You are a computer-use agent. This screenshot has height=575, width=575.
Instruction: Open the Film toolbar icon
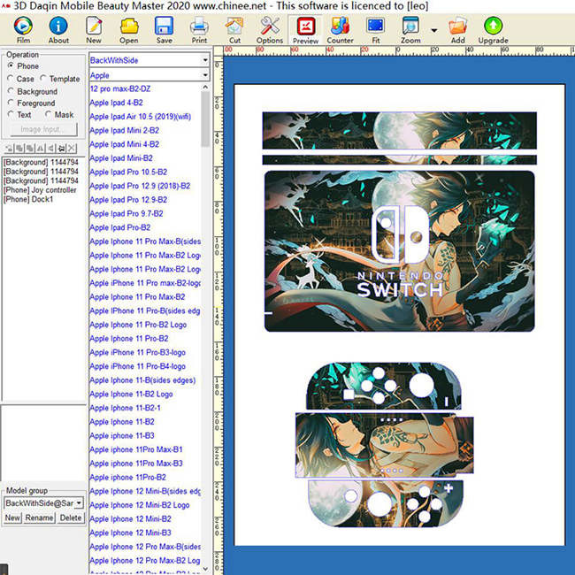(x=23, y=30)
